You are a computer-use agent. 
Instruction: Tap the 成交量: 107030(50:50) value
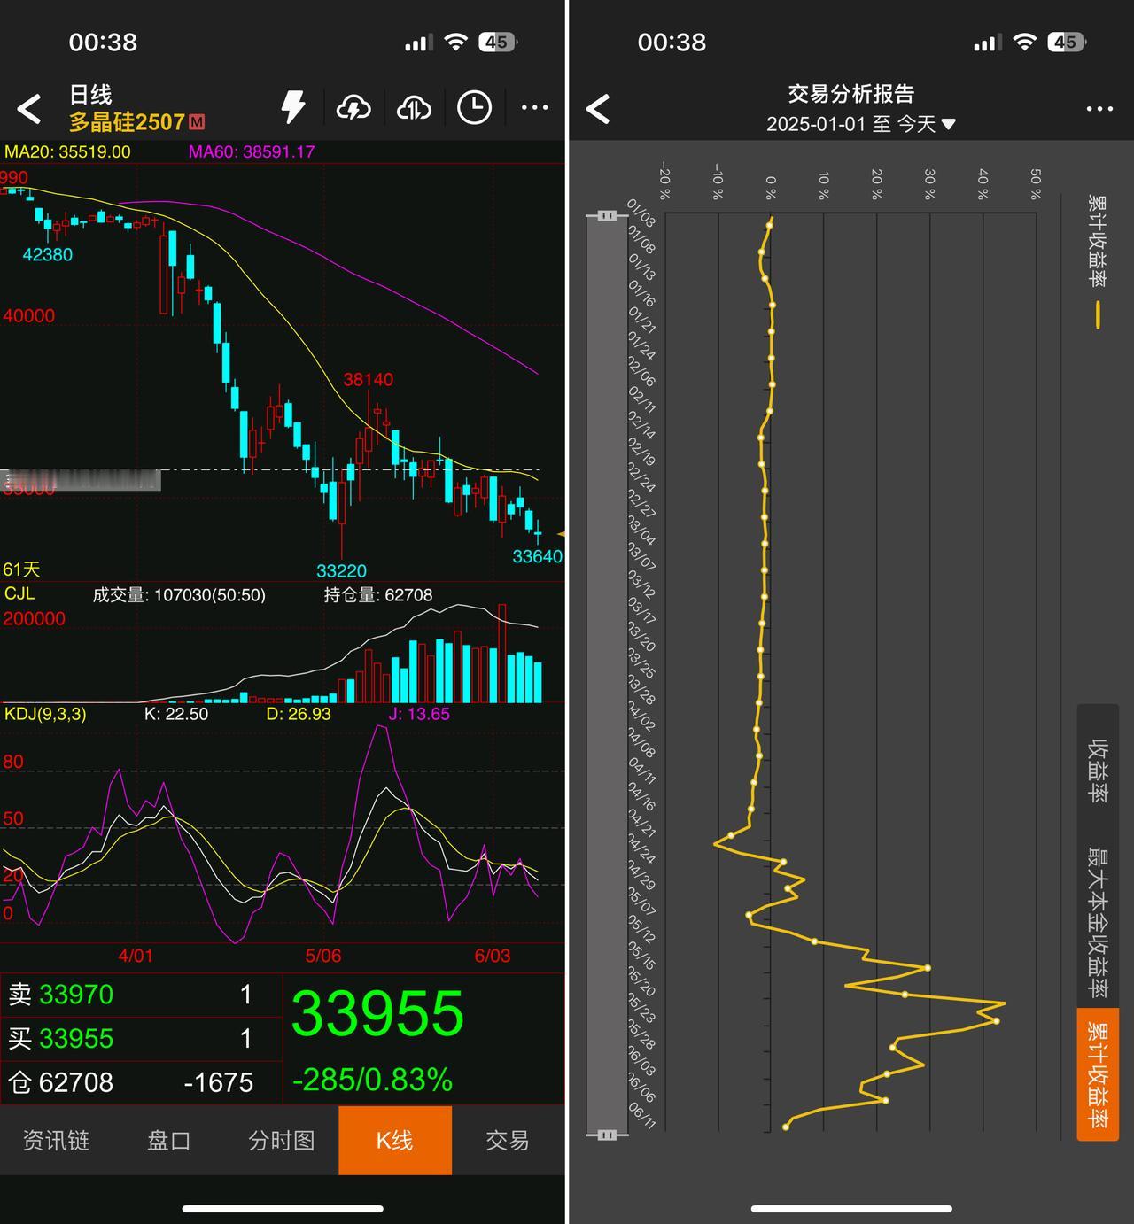(179, 595)
